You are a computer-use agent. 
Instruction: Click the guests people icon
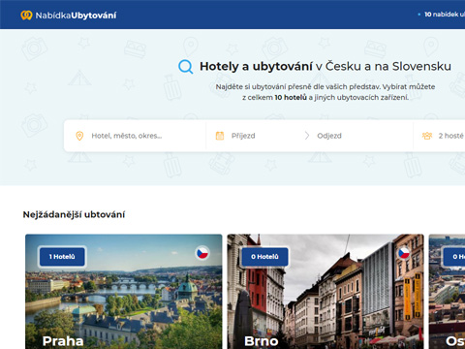pyautogui.click(x=427, y=136)
